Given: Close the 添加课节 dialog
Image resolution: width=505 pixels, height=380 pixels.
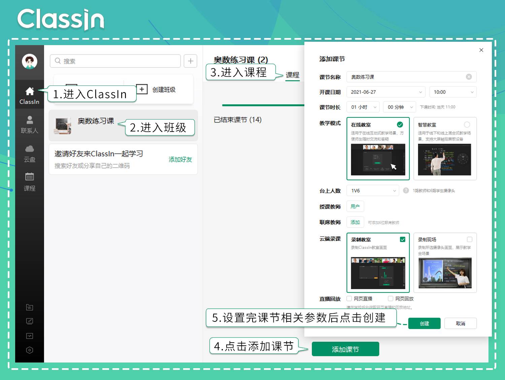Looking at the screenshot, I should click(x=481, y=50).
